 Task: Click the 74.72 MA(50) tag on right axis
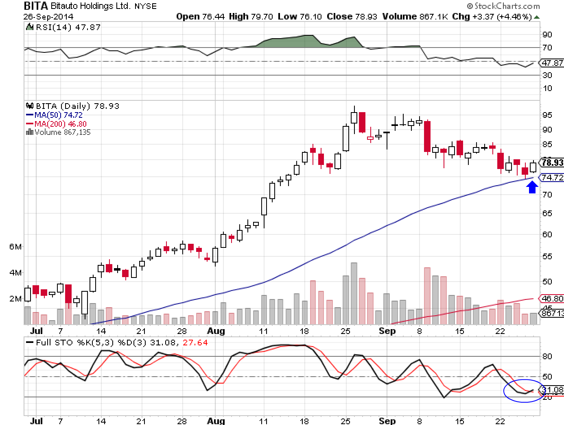click(x=553, y=178)
